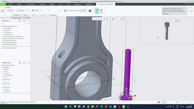Image resolution: width=194 pixels, height=109 pixels.
Task: Select ASM_FRONT datum plane in tree
Action: (8, 32)
